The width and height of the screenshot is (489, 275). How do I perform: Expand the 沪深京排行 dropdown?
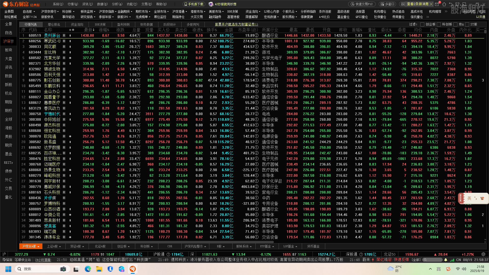tap(58, 11)
